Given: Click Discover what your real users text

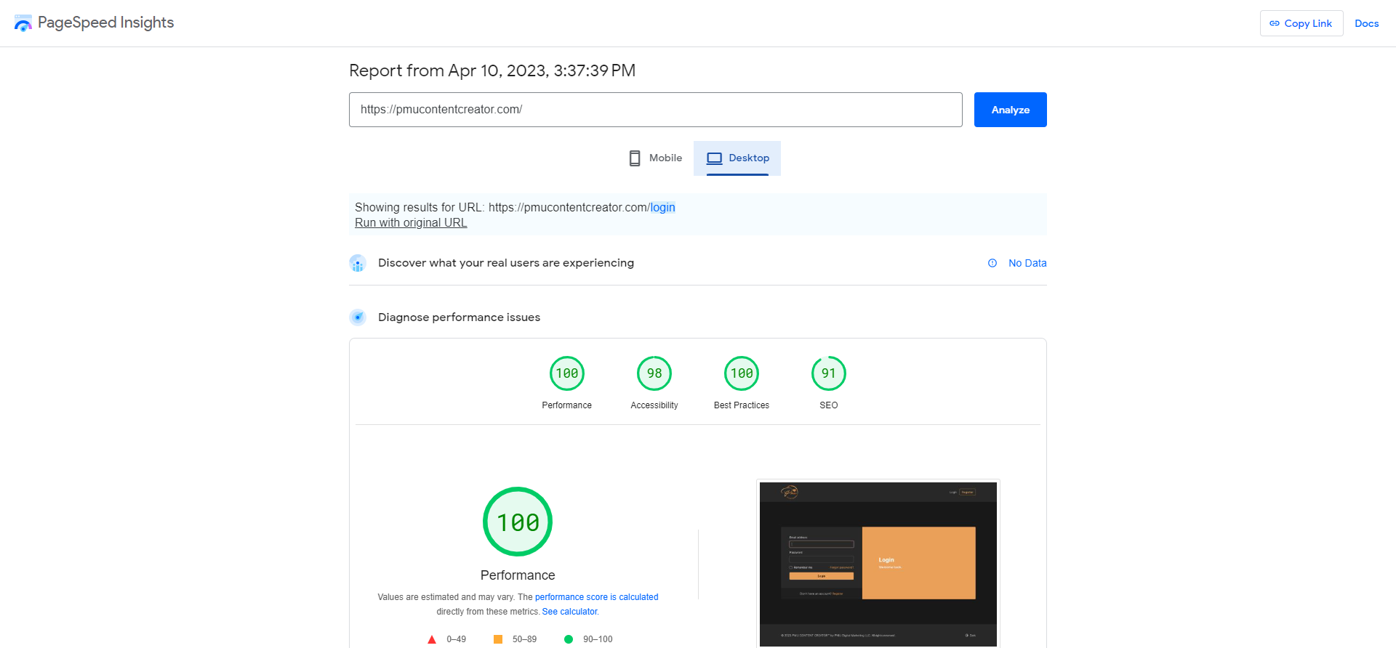Looking at the screenshot, I should point(505,263).
